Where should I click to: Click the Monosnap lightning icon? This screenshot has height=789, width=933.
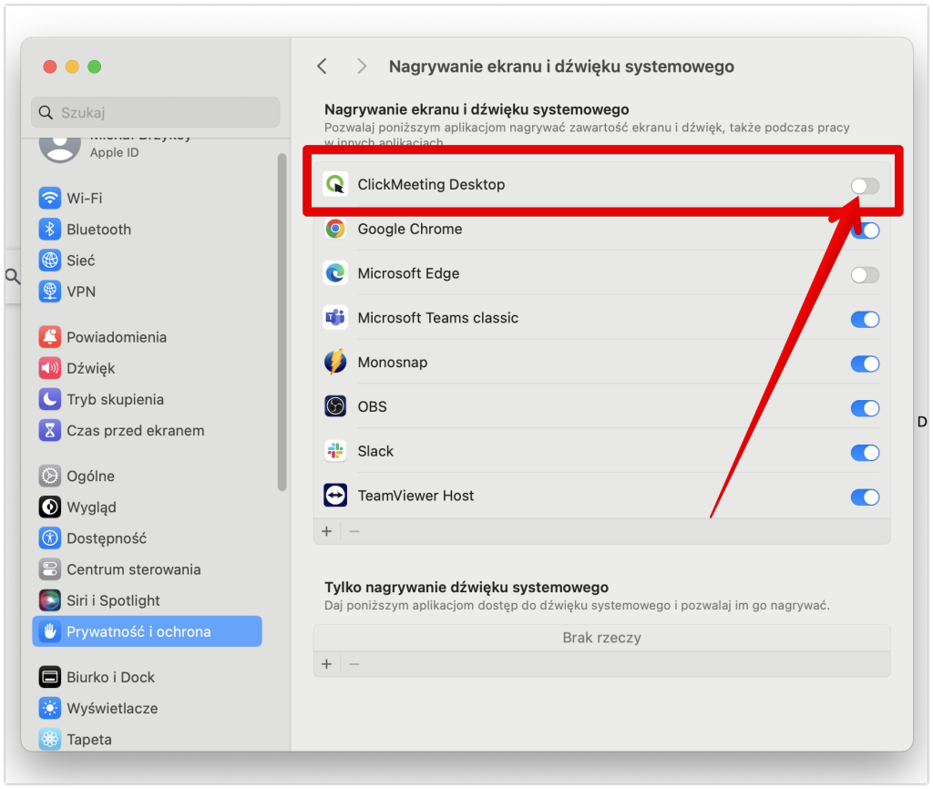click(335, 363)
